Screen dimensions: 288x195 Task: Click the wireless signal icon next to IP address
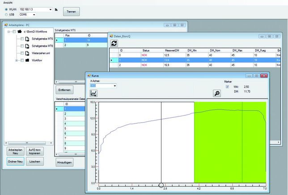(57, 9)
